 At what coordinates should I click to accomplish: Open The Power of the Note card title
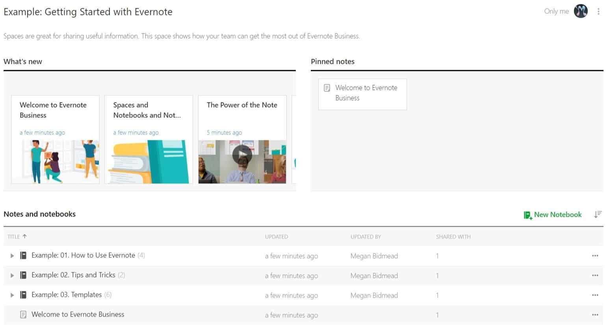point(242,105)
